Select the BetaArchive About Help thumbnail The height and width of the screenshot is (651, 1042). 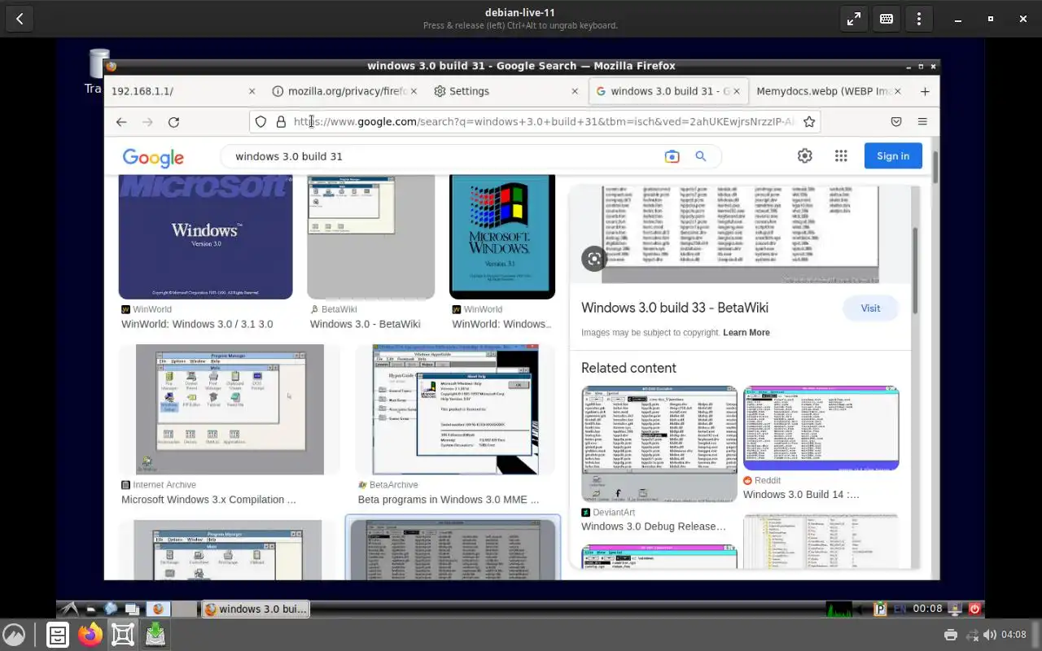pos(455,409)
